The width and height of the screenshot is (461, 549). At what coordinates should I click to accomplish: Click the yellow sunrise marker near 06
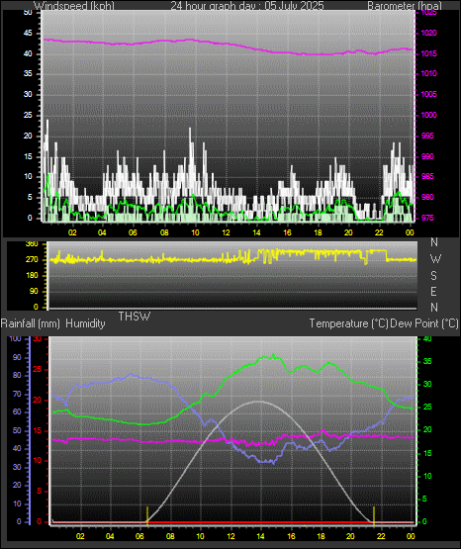click(x=147, y=515)
